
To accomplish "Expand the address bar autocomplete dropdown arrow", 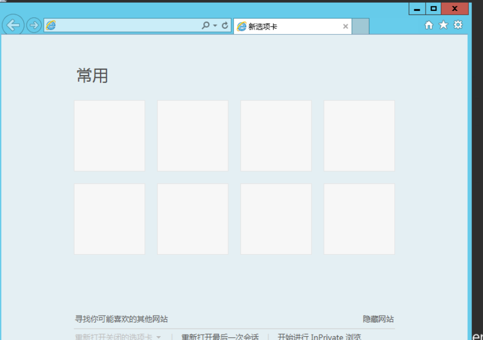I will [x=215, y=25].
